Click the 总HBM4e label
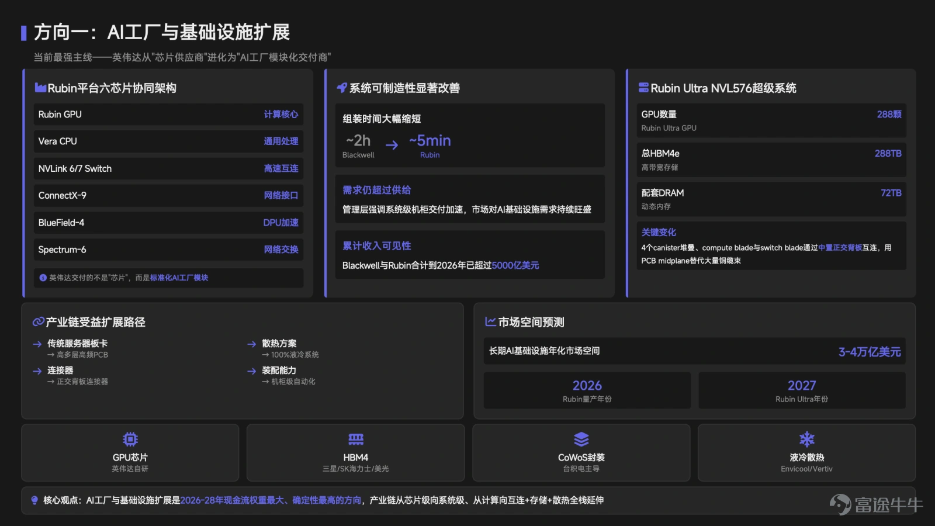935x526 pixels. (x=660, y=154)
